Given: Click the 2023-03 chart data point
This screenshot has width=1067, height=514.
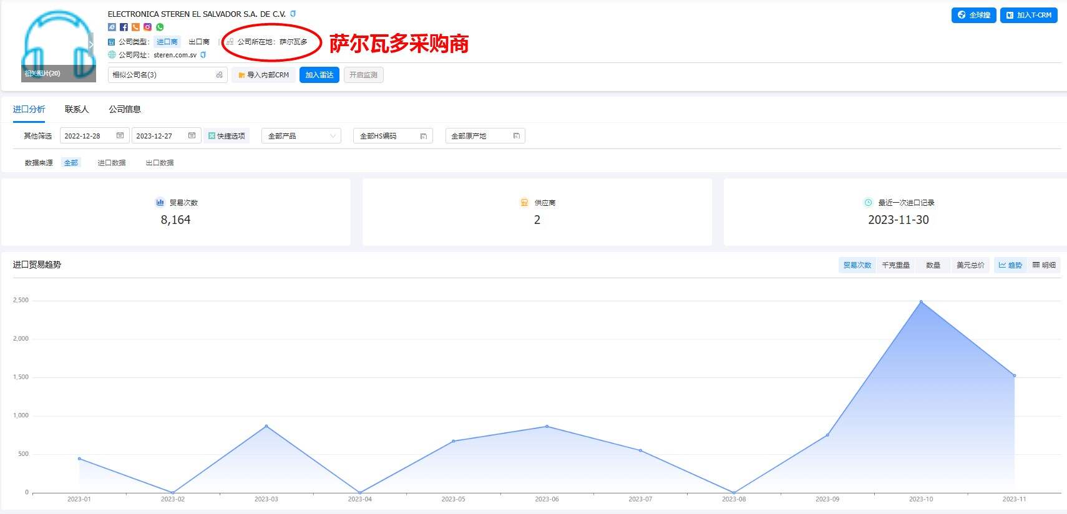Looking at the screenshot, I should tap(266, 426).
